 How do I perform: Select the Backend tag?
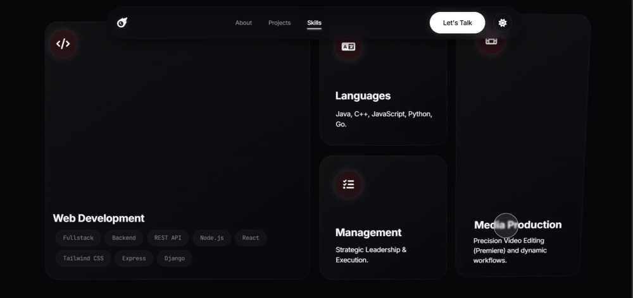point(124,238)
